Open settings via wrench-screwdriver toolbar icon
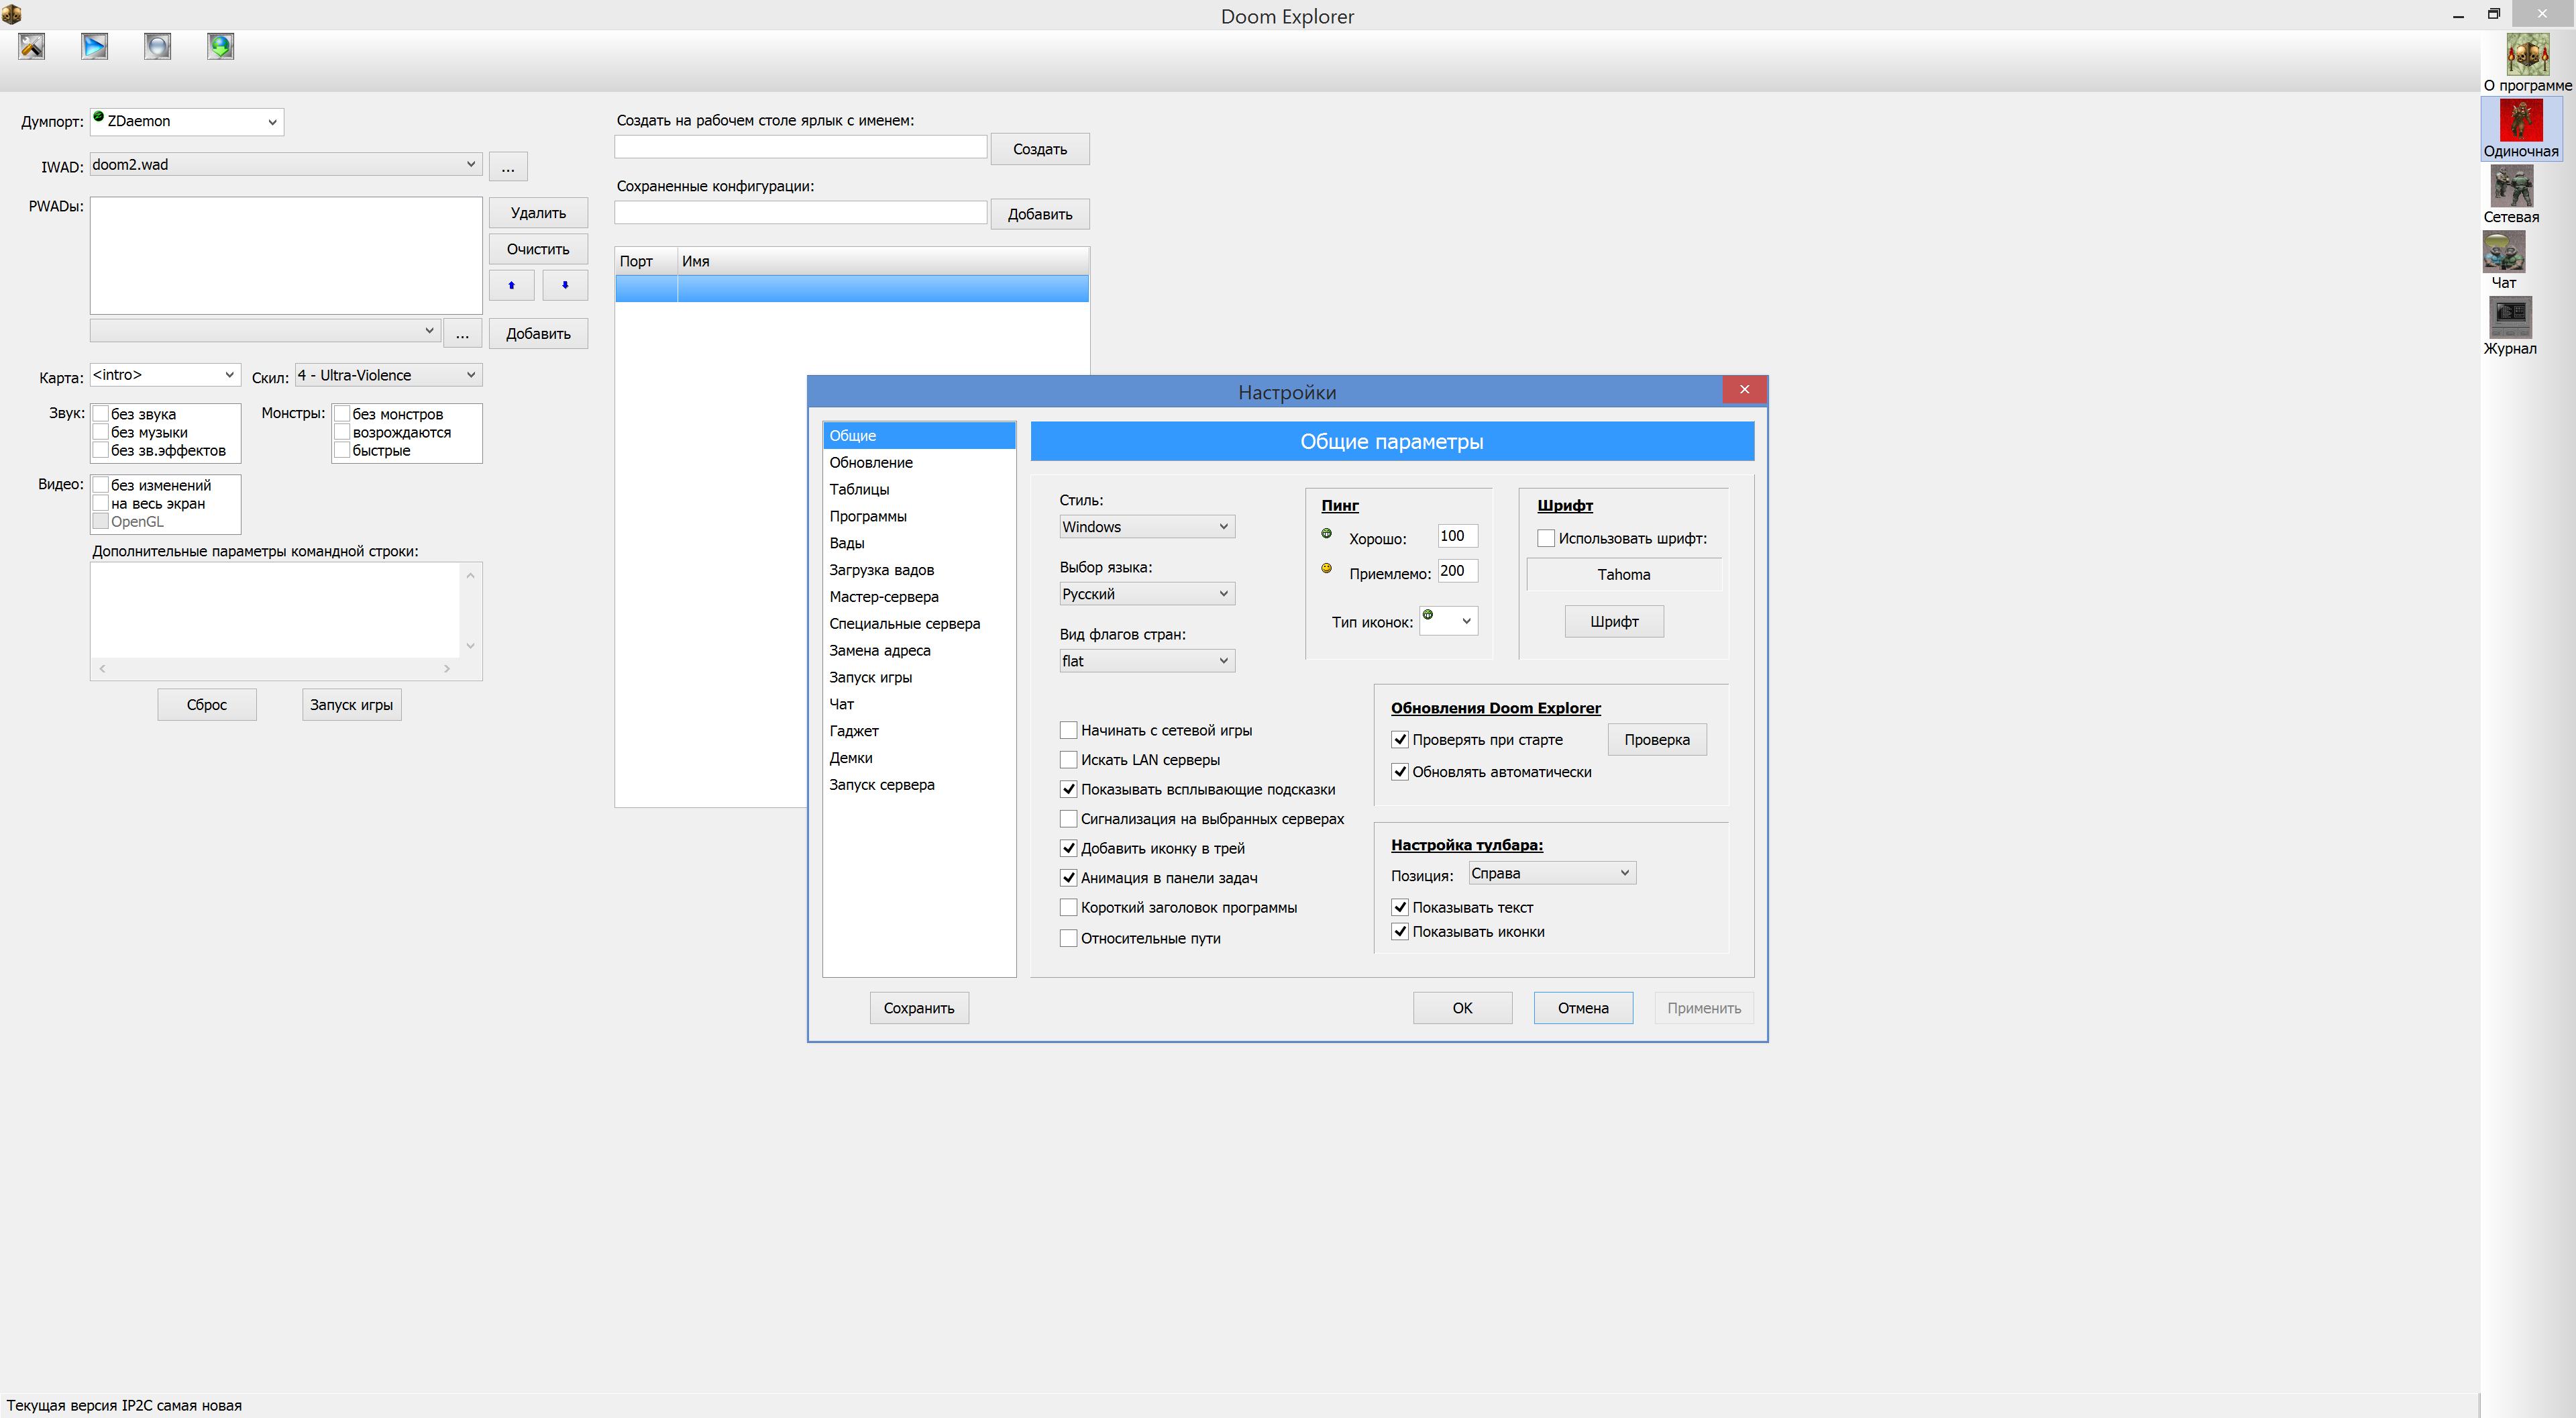This screenshot has height=1418, width=2576. 32,46
